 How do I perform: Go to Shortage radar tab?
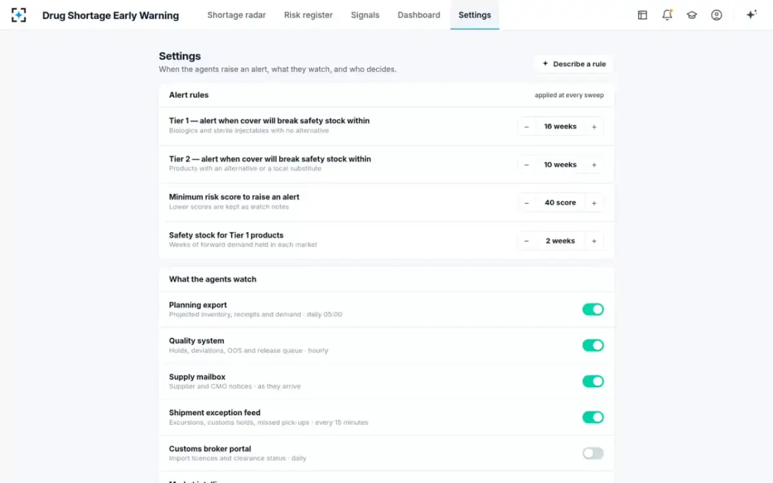click(x=236, y=15)
